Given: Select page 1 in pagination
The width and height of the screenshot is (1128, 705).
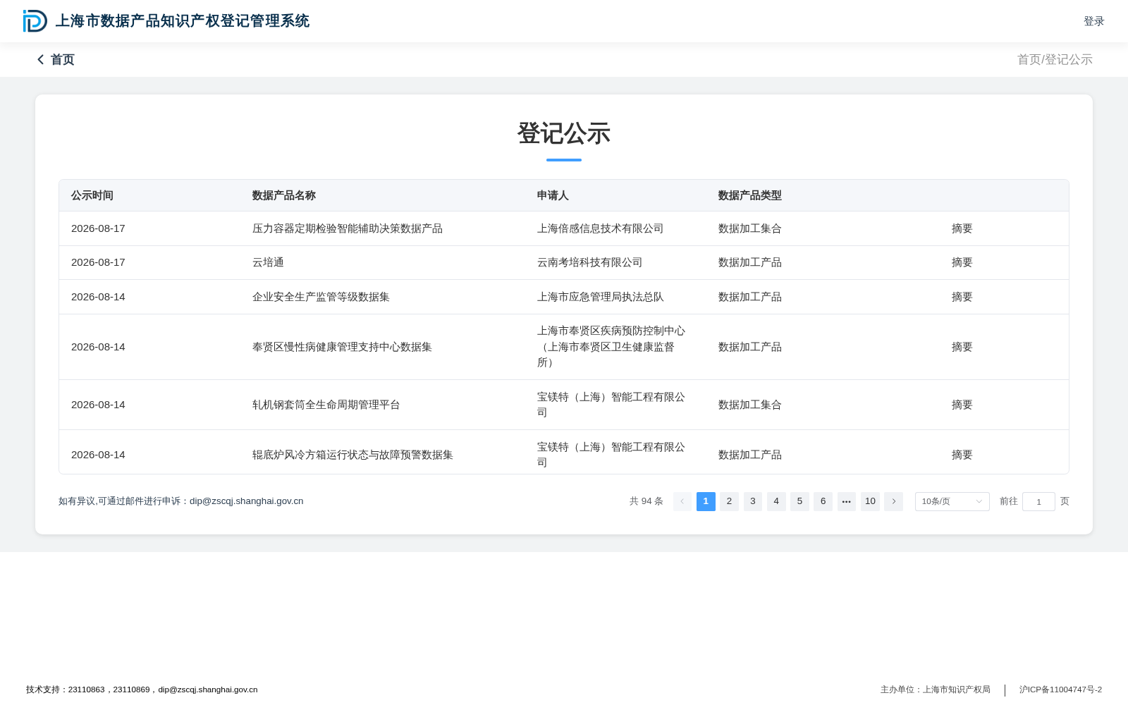Looking at the screenshot, I should [x=706, y=501].
